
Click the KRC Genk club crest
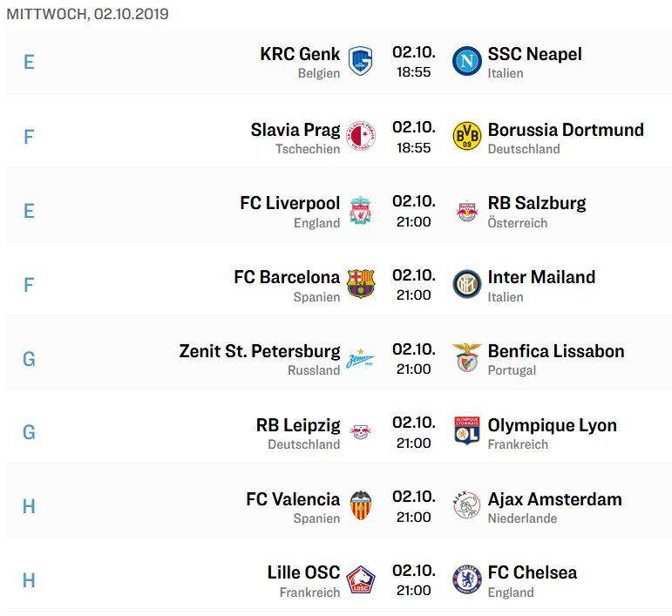tap(360, 61)
